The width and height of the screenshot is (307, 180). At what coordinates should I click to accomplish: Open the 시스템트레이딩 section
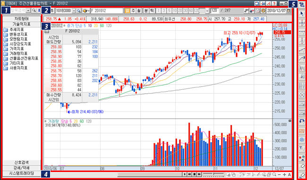tap(22, 173)
